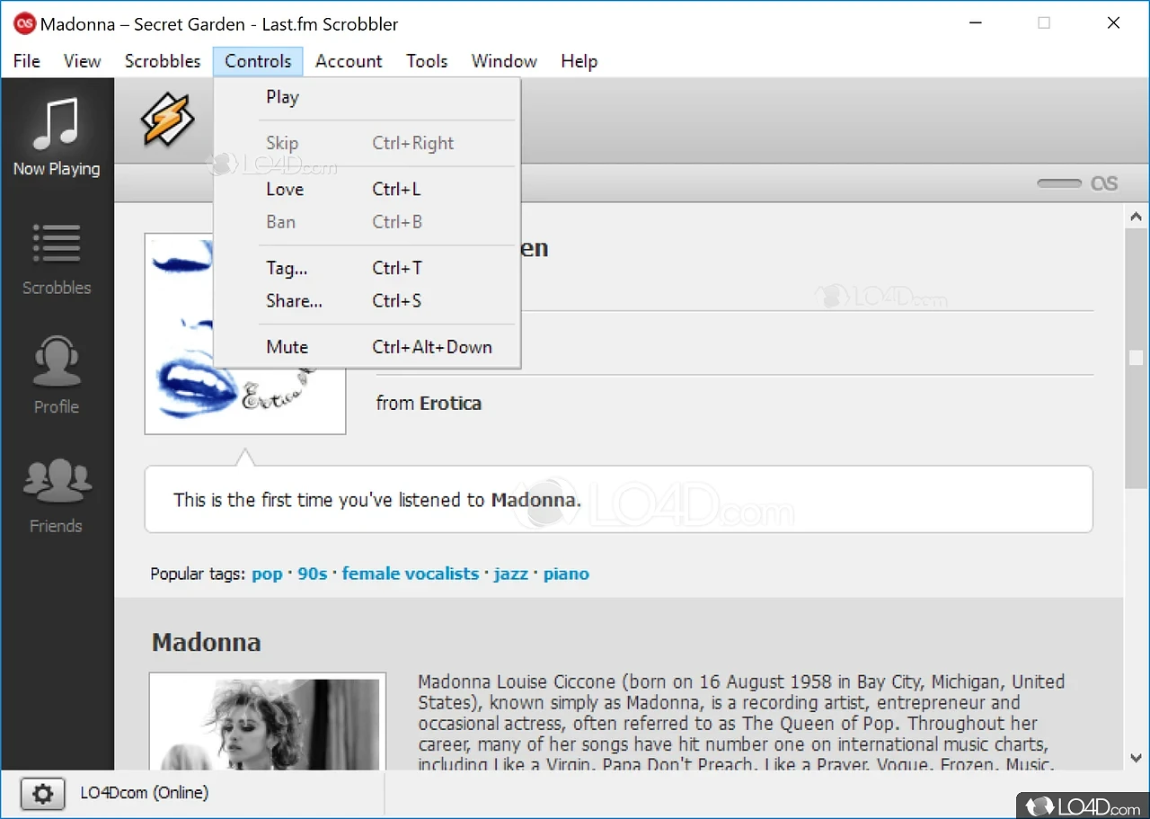Open the pop tag link
1150x819 pixels.
267,574
